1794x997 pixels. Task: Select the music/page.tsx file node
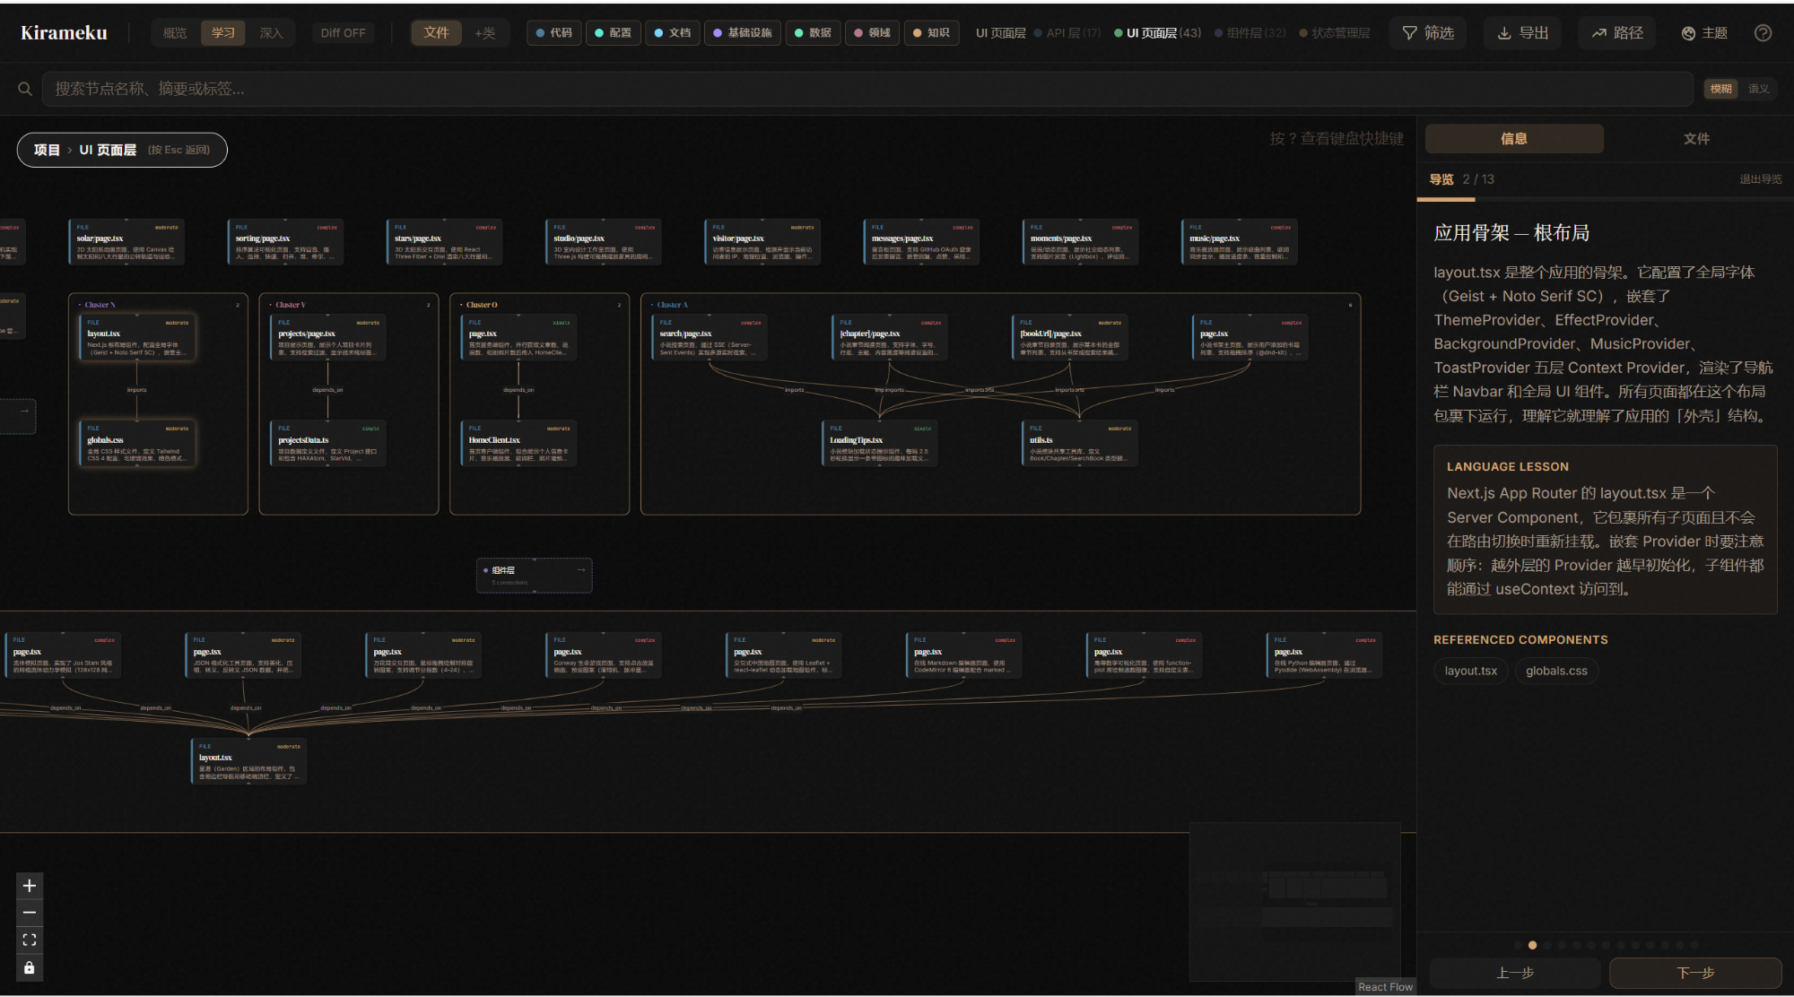pyautogui.click(x=1240, y=242)
